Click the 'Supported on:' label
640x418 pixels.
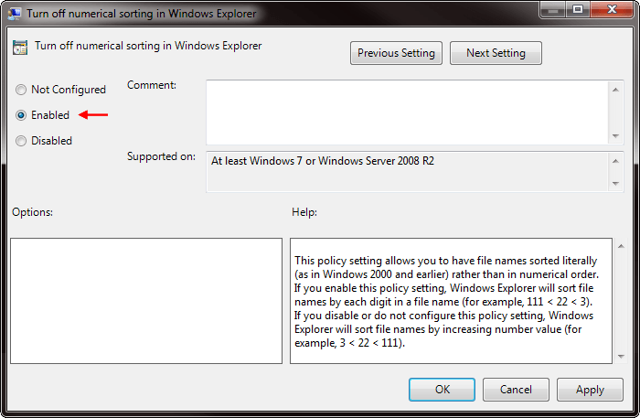tap(161, 156)
